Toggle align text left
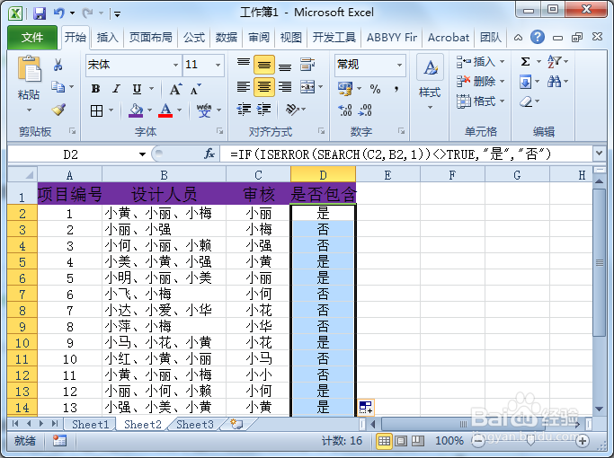Image resolution: width=614 pixels, height=458 pixels. 244,87
